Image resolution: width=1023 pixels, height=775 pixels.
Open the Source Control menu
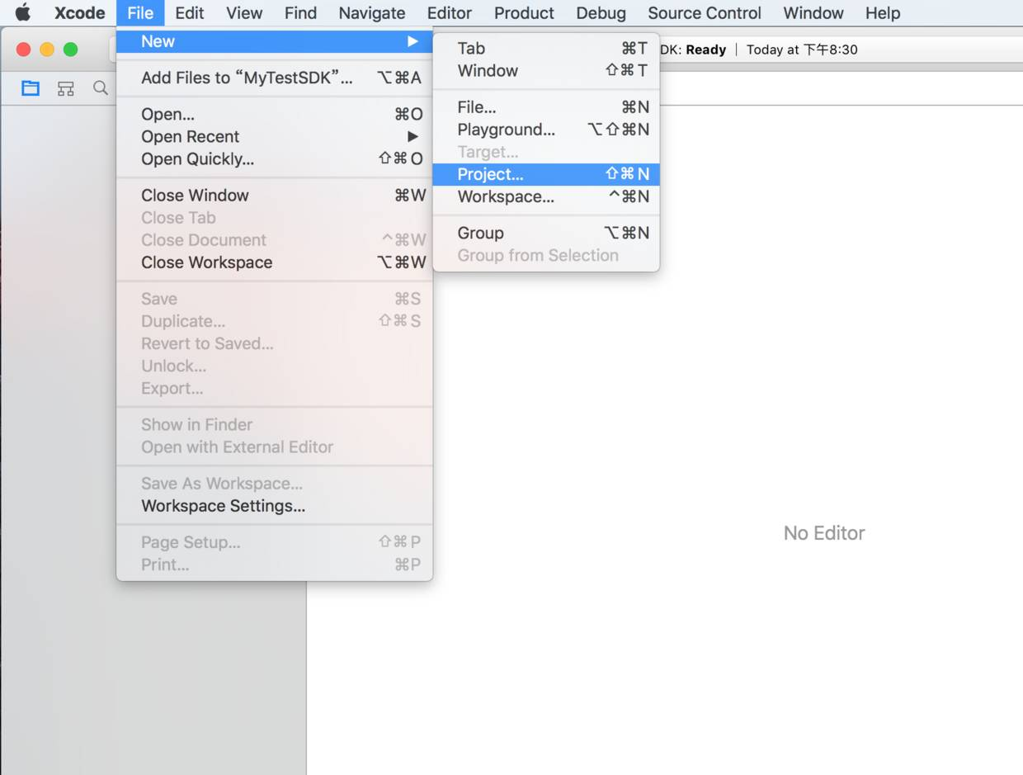pyautogui.click(x=705, y=13)
